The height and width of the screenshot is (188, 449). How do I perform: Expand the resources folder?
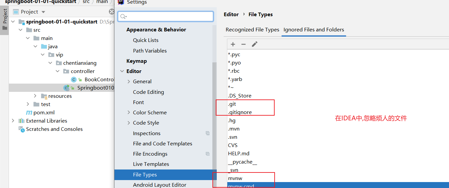tap(35, 96)
